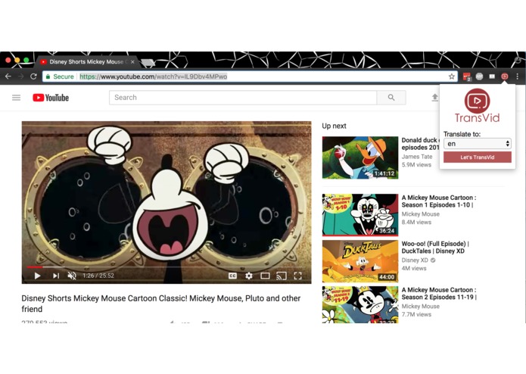Click the 4M views text

click(414, 268)
